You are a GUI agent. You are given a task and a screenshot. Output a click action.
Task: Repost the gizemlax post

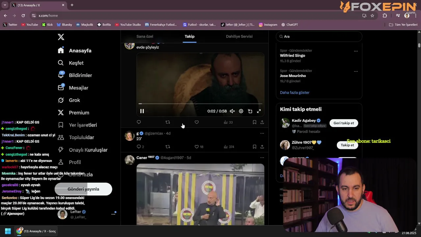tap(168, 147)
